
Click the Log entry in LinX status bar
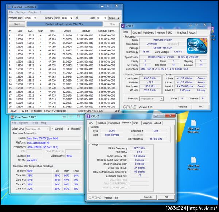click(117, 111)
